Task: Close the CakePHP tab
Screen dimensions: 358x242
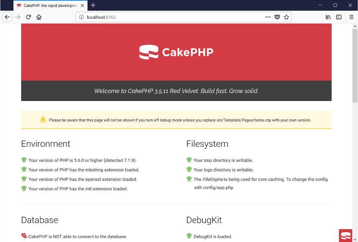Action: click(82, 5)
